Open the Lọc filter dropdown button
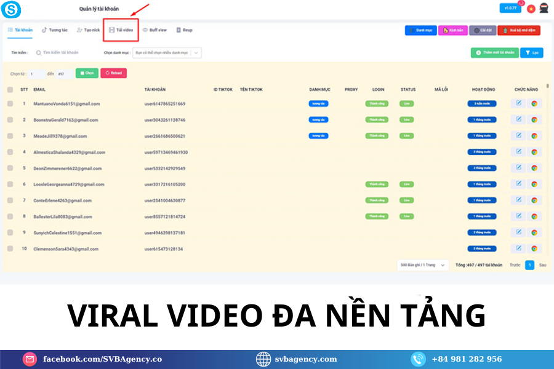The image size is (554, 369). (x=531, y=52)
